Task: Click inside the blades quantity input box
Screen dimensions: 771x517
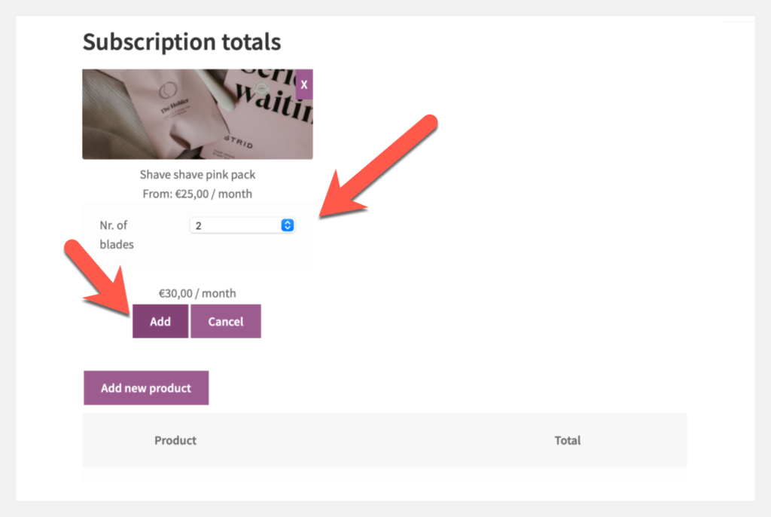Action: pyautogui.click(x=233, y=225)
